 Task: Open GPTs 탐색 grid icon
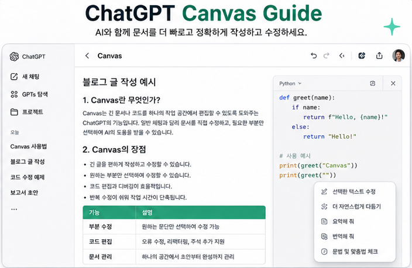[14, 94]
